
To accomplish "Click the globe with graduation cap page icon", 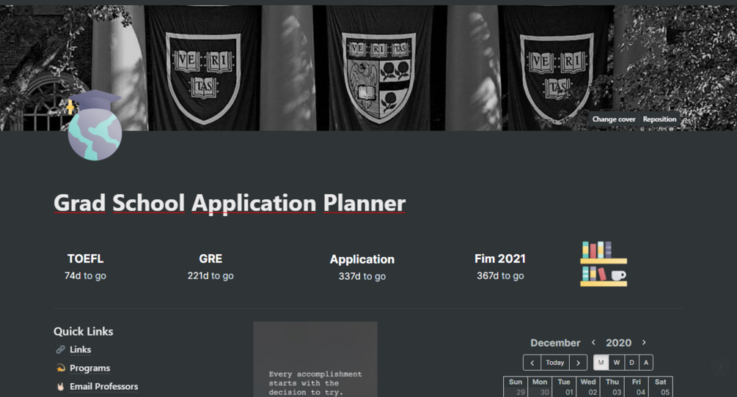I will (95, 125).
